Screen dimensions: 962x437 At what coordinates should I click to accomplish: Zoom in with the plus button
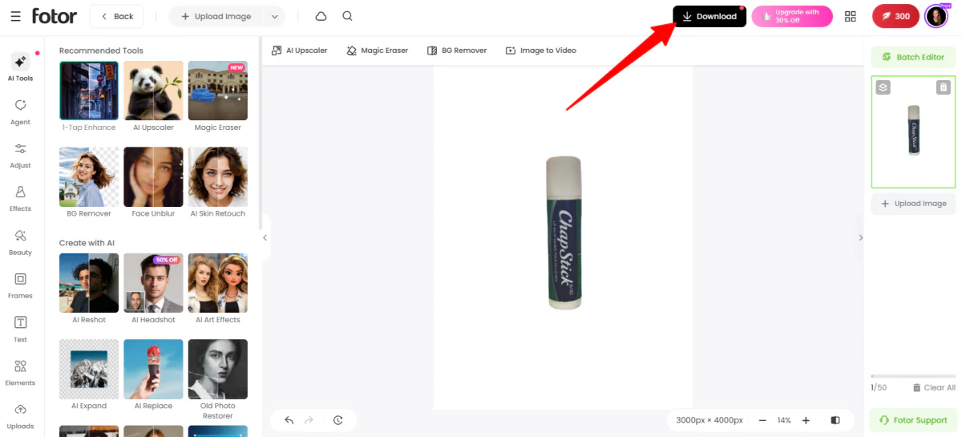pos(806,420)
